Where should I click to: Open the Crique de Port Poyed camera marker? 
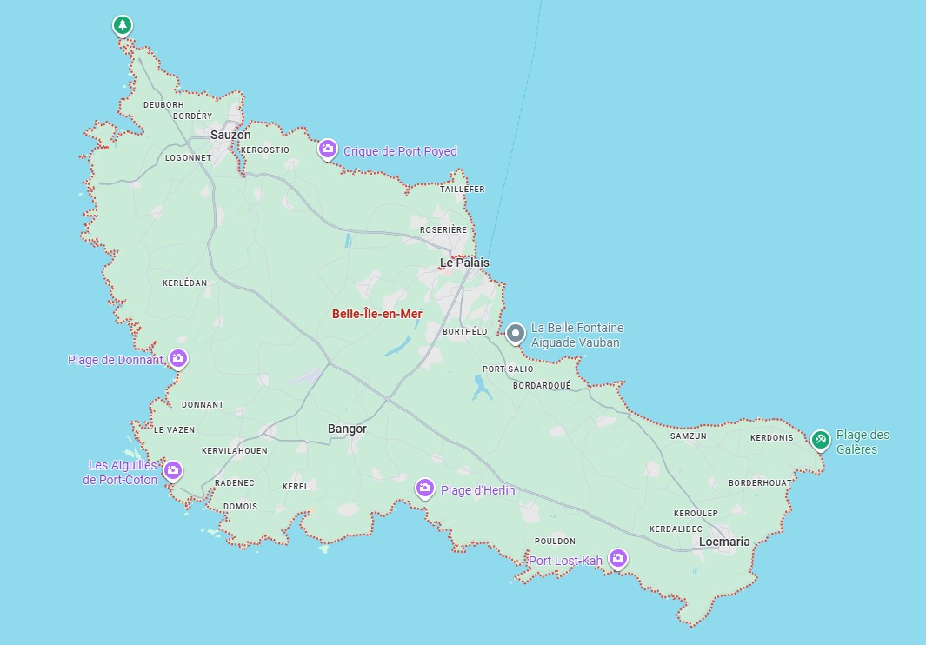(x=327, y=150)
